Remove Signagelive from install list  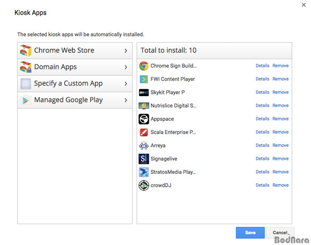pos(280,159)
